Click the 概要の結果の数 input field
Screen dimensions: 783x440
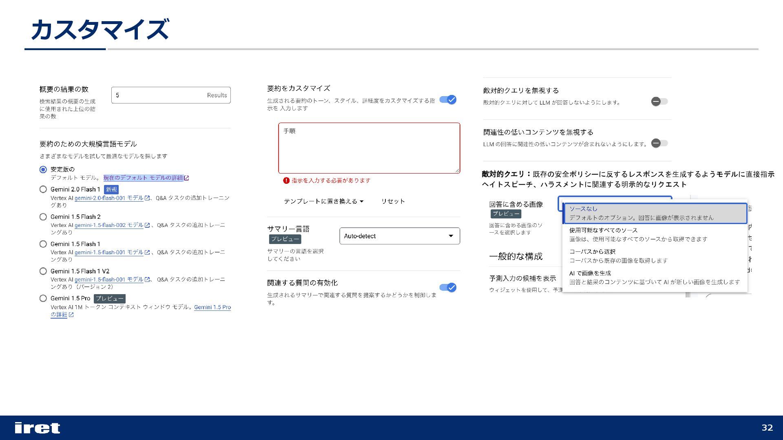tap(171, 95)
